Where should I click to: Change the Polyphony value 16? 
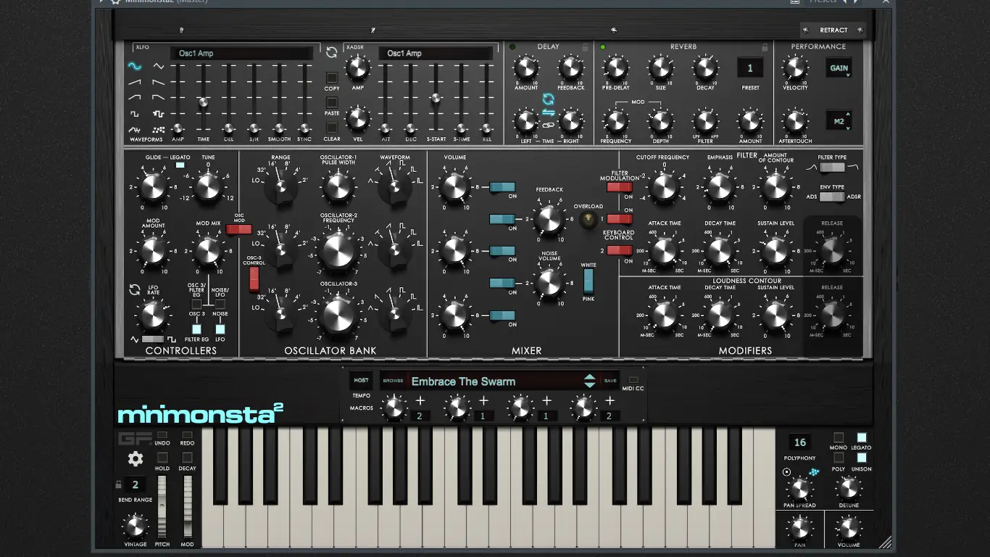point(800,442)
